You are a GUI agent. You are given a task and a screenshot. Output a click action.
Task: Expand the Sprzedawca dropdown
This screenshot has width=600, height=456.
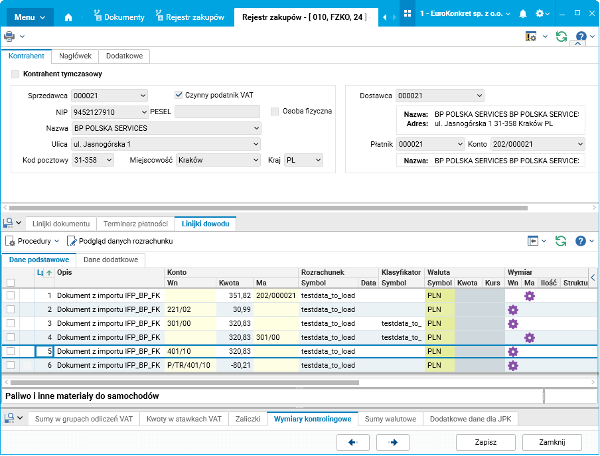(x=143, y=96)
